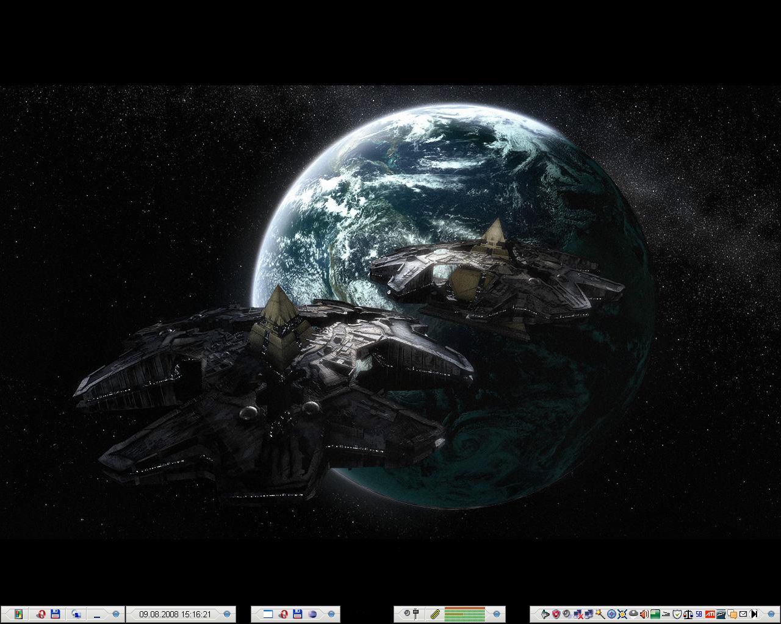This screenshot has width=781, height=624.
Task: Click the show desktop monitors icon
Action: tap(76, 614)
